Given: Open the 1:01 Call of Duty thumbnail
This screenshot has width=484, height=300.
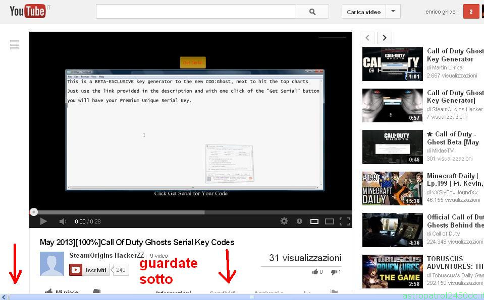Looking at the screenshot, I should tap(393, 64).
